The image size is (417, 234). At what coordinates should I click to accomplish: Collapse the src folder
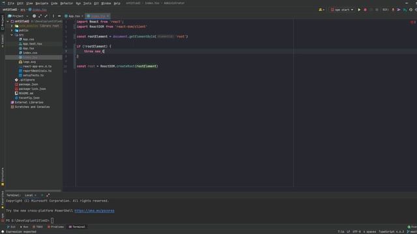click(12, 35)
